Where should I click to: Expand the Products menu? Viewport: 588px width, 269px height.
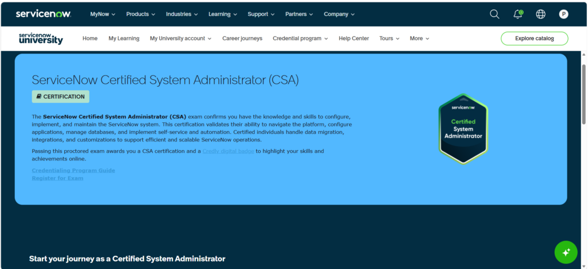[141, 14]
